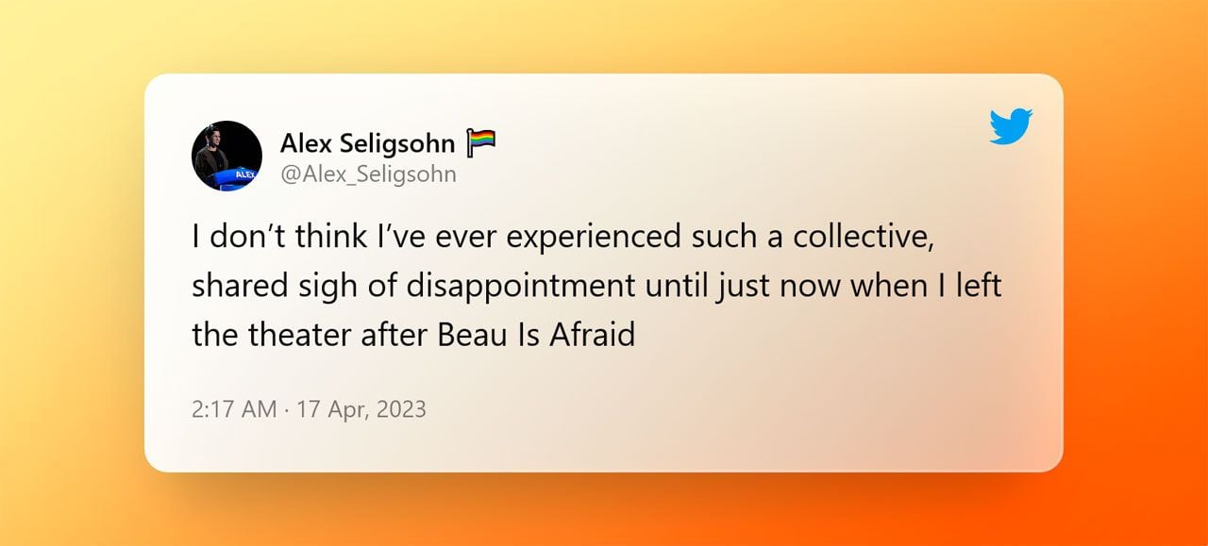Image resolution: width=1208 pixels, height=546 pixels.
Task: Click the blue Twitter bird logo
Action: coord(1011,126)
